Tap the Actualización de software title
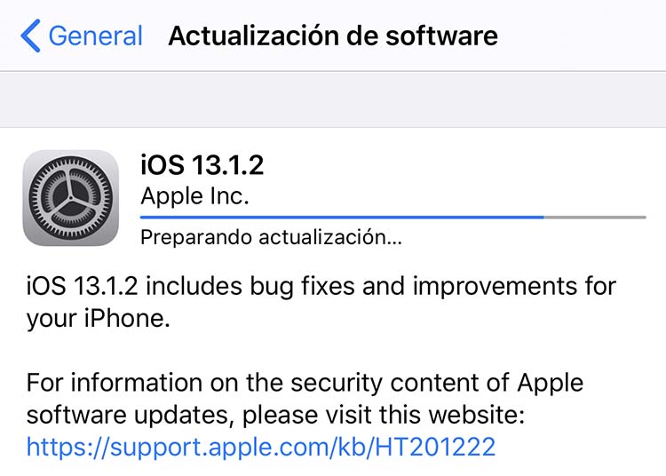The image size is (666, 476). (x=333, y=36)
